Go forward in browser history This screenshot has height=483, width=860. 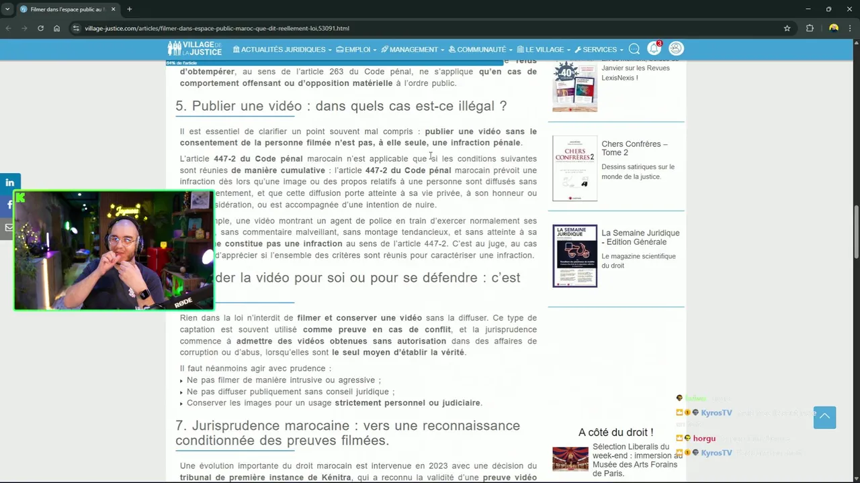point(24,28)
